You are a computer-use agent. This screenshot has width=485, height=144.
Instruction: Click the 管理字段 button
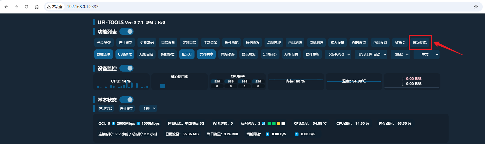click(x=106, y=108)
